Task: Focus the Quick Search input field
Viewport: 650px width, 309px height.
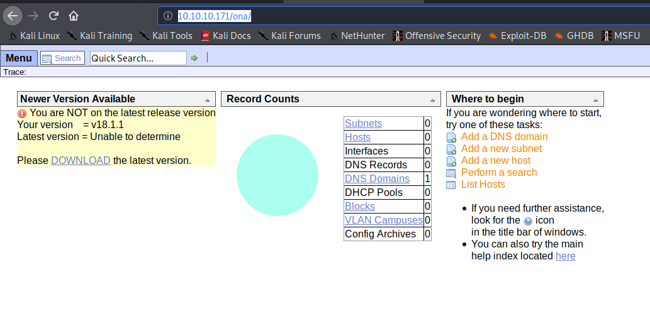Action: coord(138,58)
